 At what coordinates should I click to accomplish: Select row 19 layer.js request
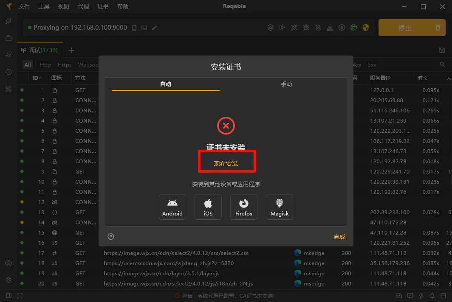pyautogui.click(x=161, y=274)
